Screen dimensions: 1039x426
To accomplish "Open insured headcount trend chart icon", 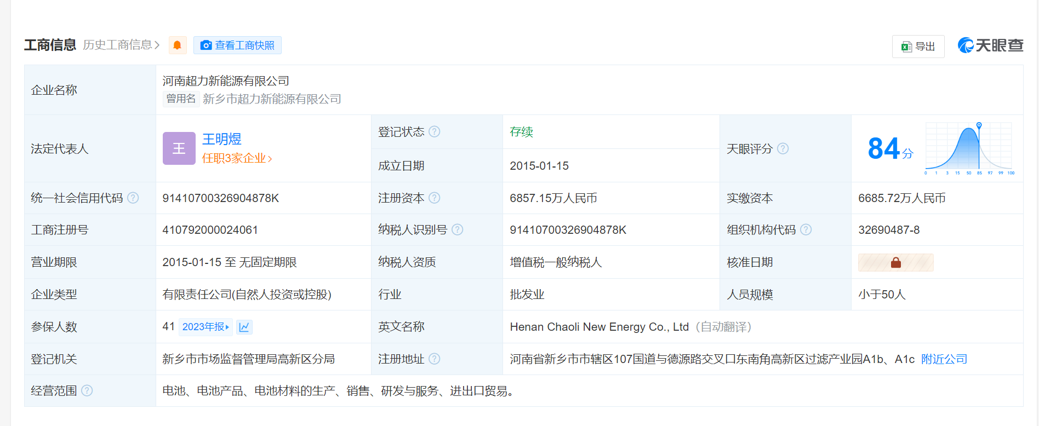I will click(244, 327).
